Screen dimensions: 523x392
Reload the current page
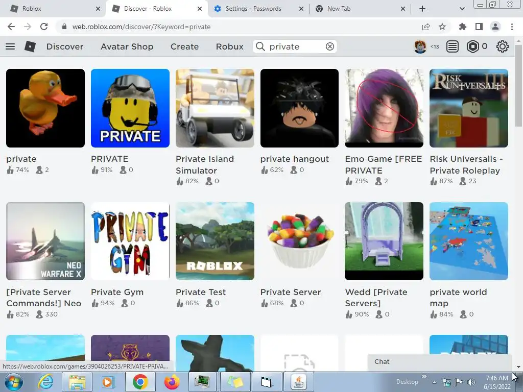coord(44,27)
